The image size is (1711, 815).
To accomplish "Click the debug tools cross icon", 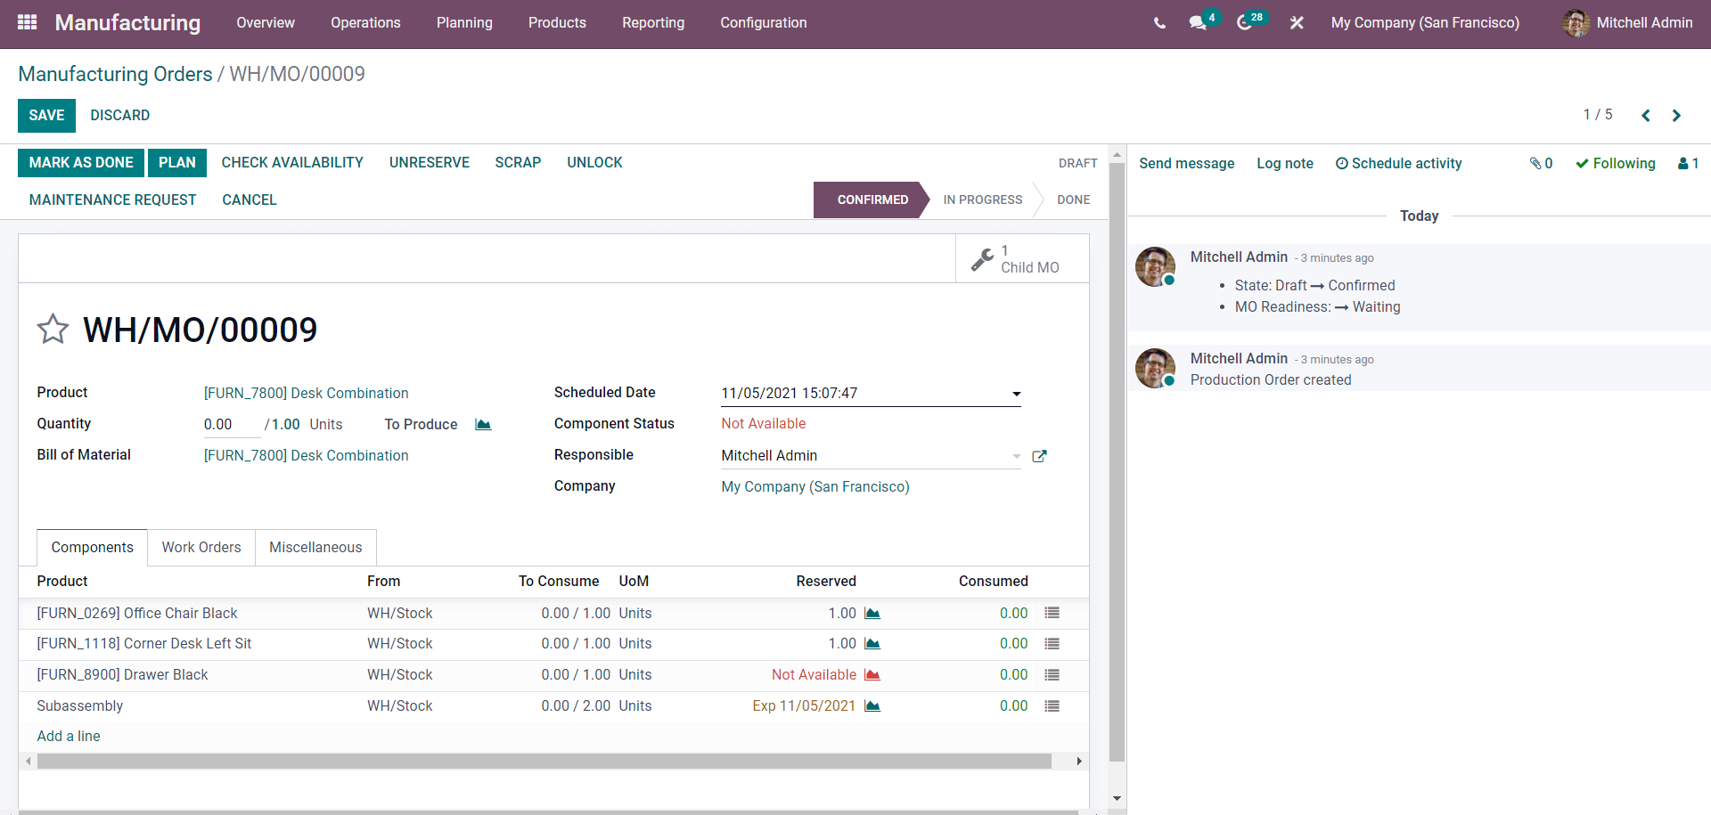I will pyautogui.click(x=1297, y=23).
